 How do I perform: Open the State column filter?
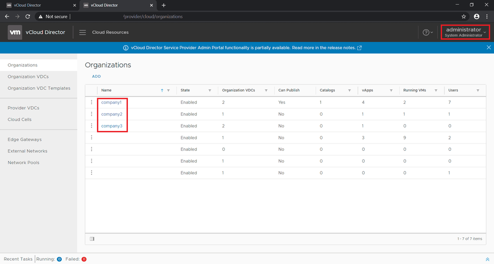(210, 91)
